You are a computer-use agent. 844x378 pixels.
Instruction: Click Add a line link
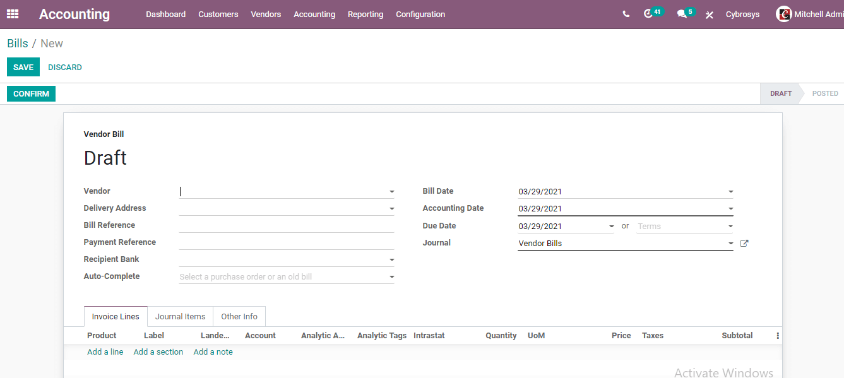[105, 352]
